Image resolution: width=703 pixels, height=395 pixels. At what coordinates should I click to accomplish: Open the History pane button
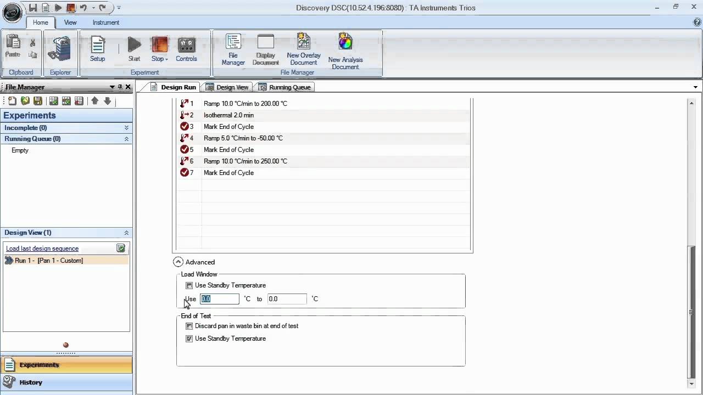point(31,382)
